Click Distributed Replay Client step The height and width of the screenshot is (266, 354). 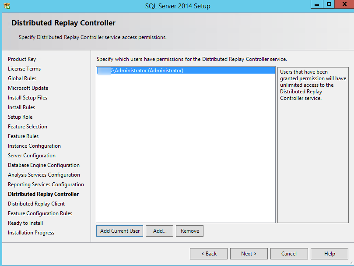click(36, 204)
